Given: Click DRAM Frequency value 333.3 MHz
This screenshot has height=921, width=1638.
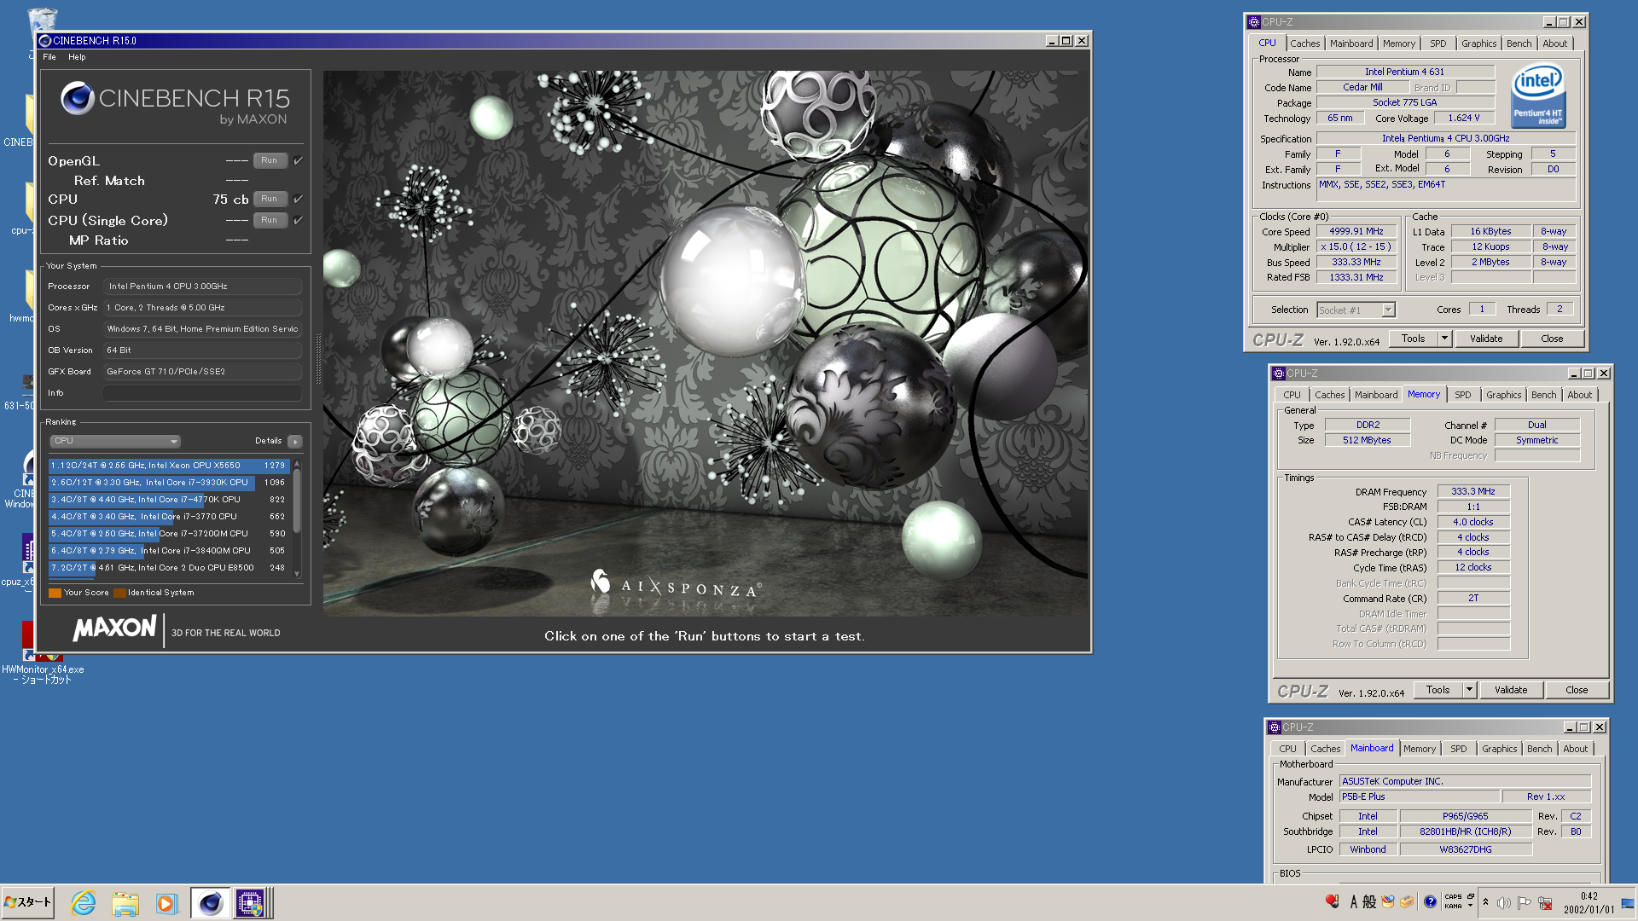Looking at the screenshot, I should (1473, 491).
